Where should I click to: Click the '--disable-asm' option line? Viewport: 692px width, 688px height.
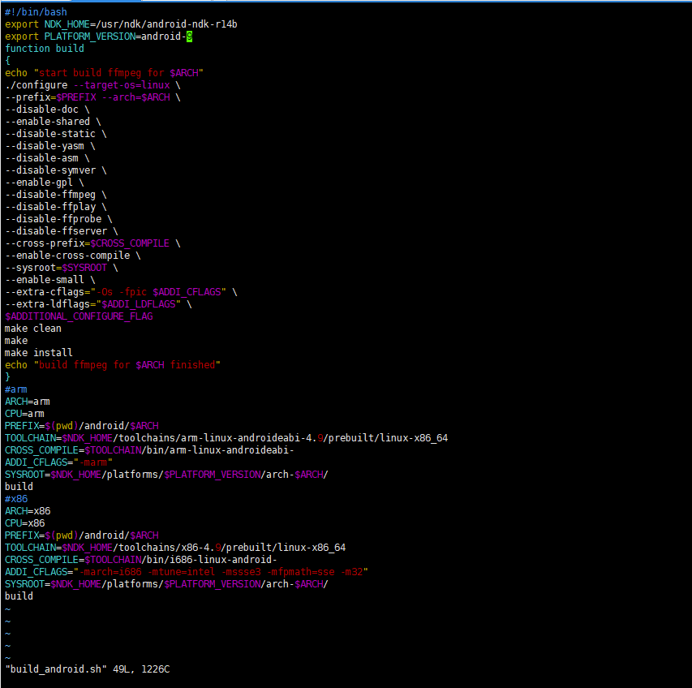coord(47,158)
